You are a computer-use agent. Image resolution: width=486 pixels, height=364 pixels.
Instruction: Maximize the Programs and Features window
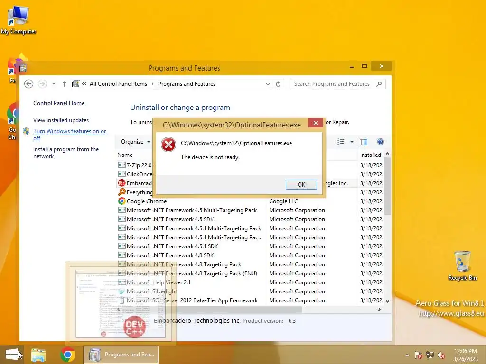point(364,66)
